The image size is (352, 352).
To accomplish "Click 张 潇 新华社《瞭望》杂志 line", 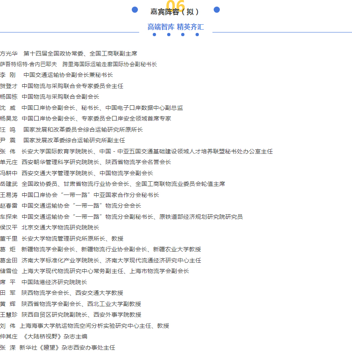I will (58, 347).
